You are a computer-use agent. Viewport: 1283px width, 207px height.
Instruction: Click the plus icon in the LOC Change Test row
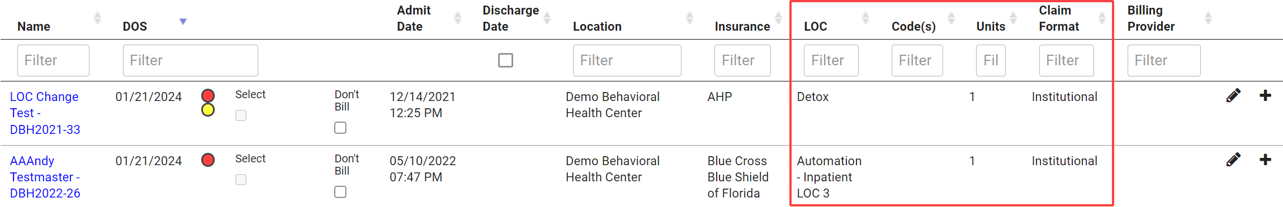tap(1265, 95)
